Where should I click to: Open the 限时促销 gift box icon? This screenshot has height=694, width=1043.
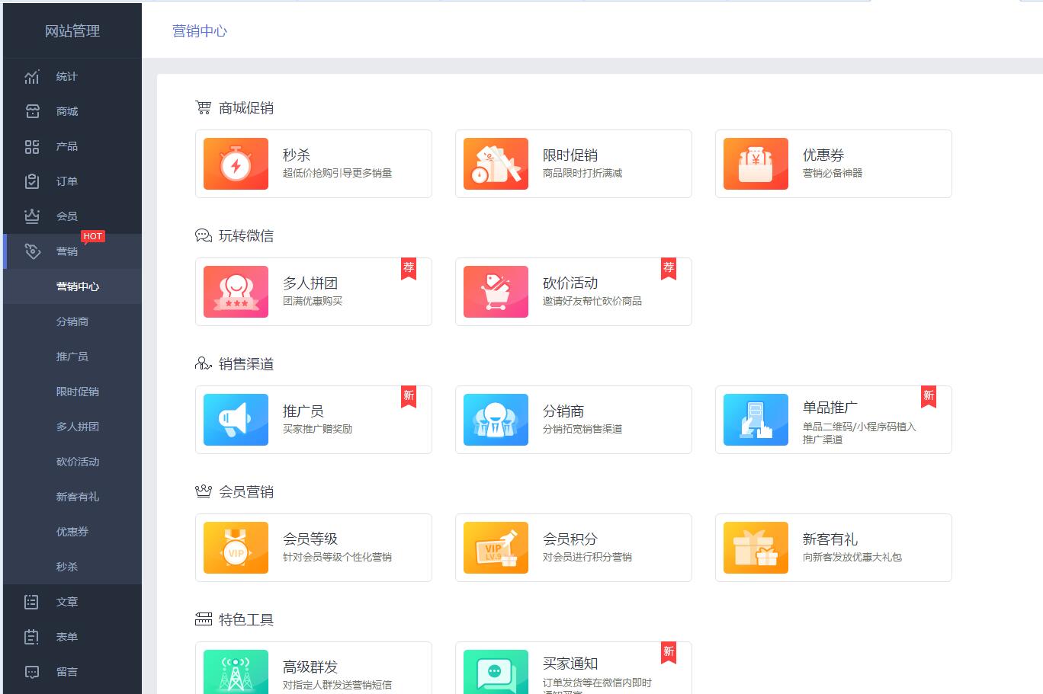pos(496,164)
